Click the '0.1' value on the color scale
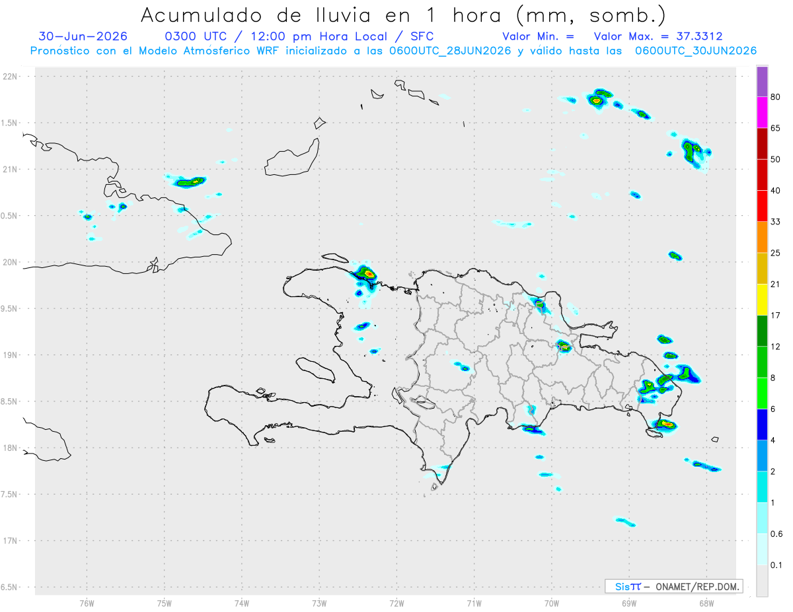Image resolution: width=793 pixels, height=612 pixels. [777, 565]
